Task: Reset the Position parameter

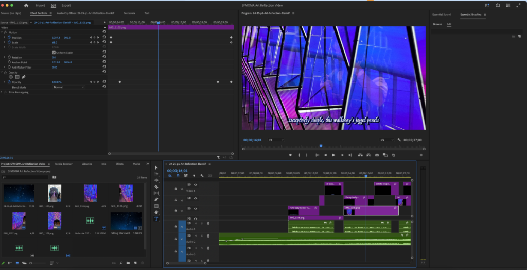Action: pos(104,38)
